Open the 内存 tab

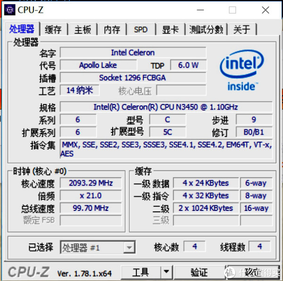[x=112, y=29]
